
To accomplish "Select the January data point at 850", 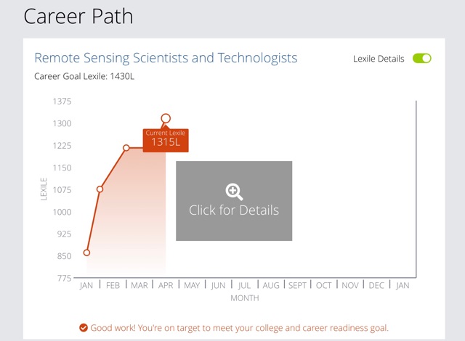I will pos(86,252).
